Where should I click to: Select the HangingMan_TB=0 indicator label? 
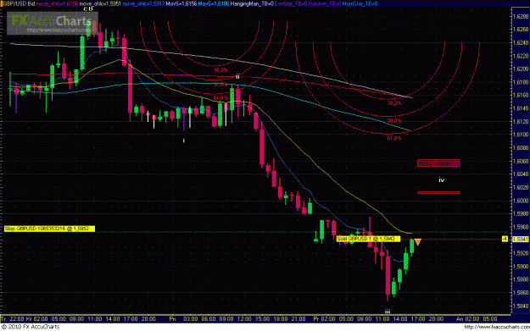pos(252,3)
